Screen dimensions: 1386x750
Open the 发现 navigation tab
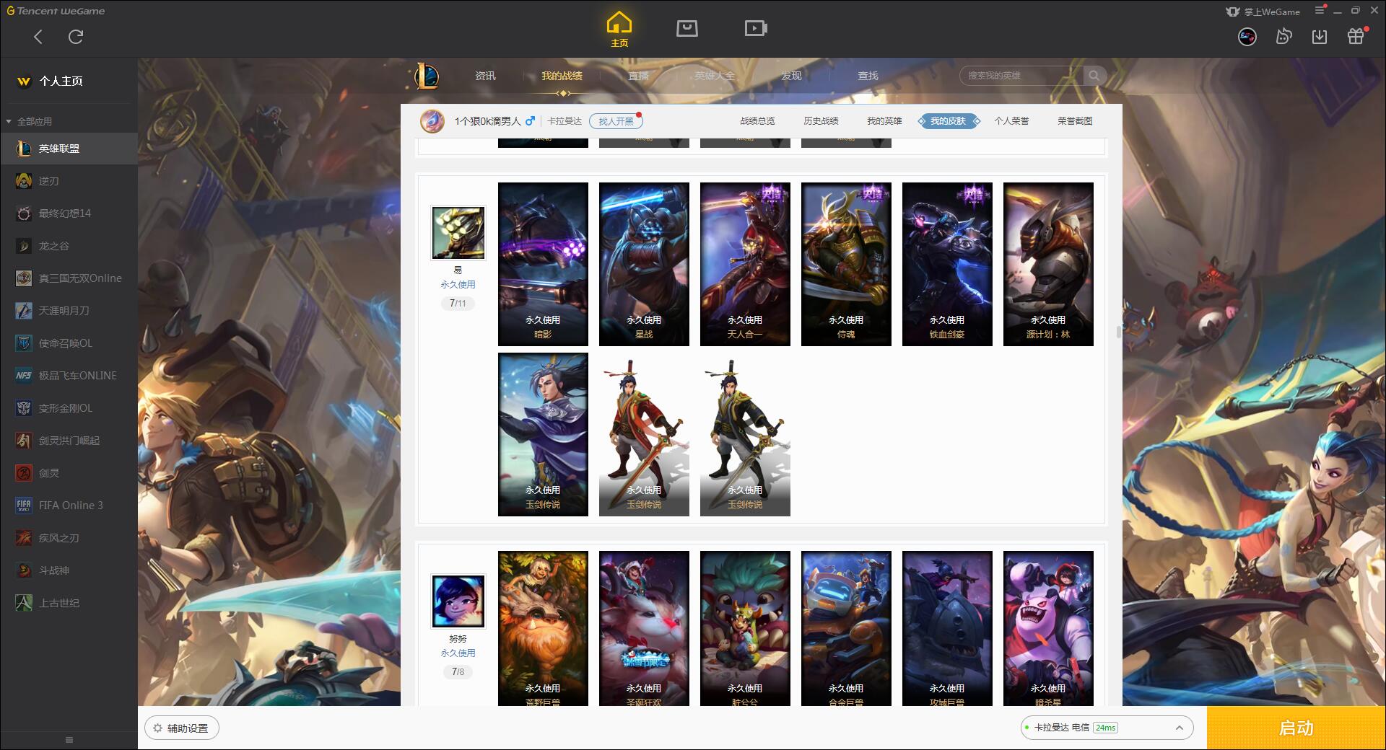791,76
